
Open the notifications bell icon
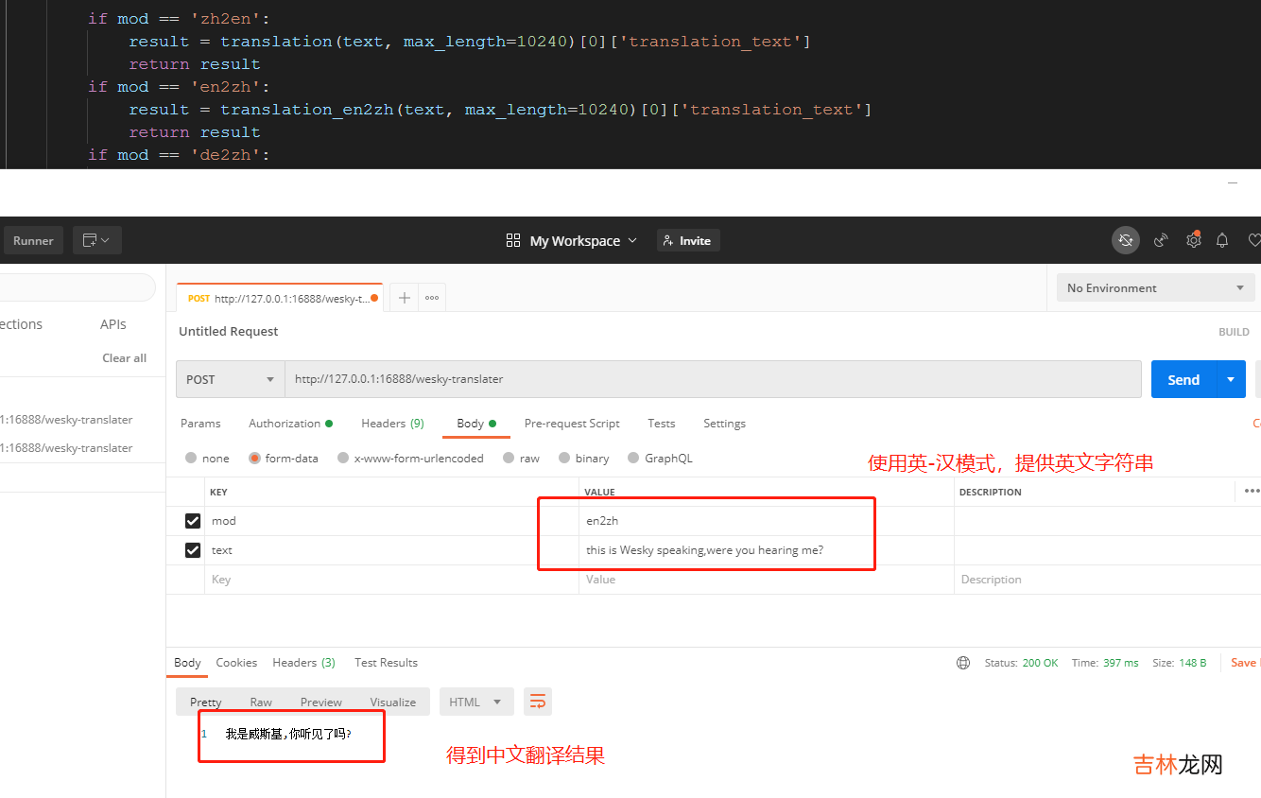(1222, 241)
